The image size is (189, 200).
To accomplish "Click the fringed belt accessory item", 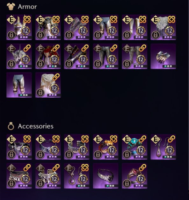I will point(19,176).
